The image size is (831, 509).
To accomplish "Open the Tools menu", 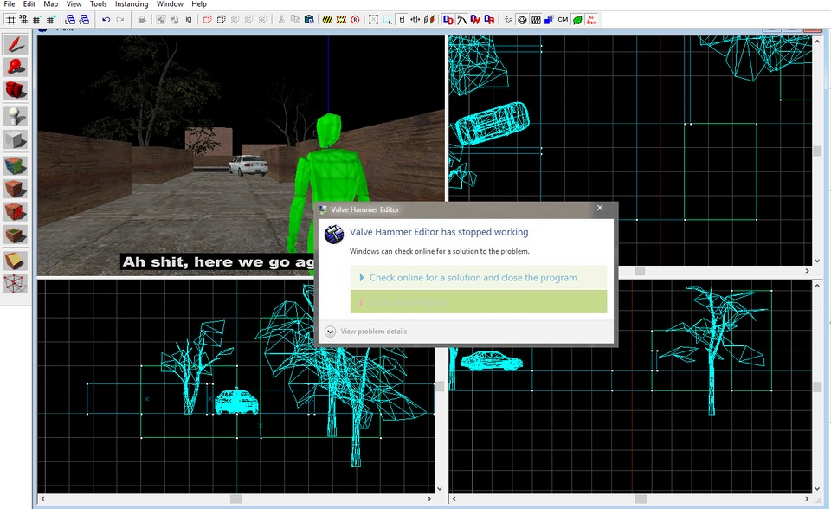I will tap(99, 4).
